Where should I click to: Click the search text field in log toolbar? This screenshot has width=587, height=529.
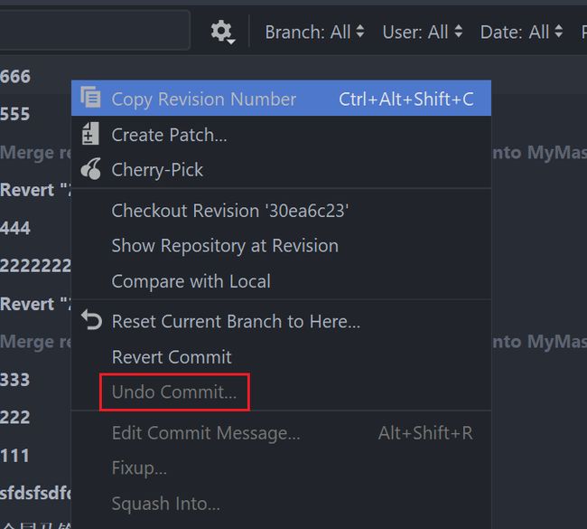click(x=95, y=30)
